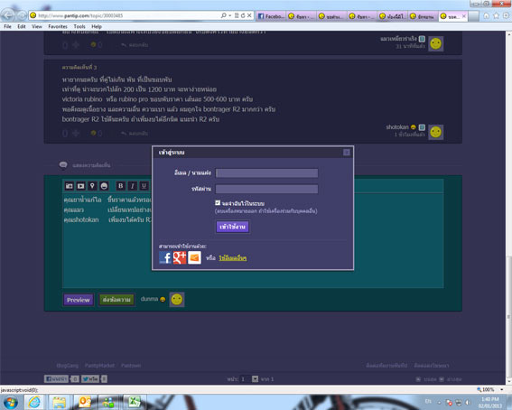The width and height of the screenshot is (512, 410).
Task: Insert a video from the editor toolbar
Action: [80, 186]
